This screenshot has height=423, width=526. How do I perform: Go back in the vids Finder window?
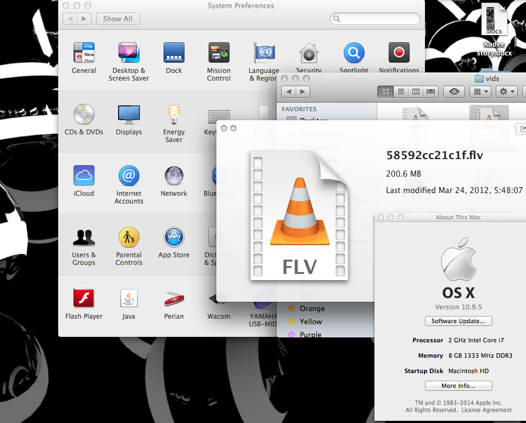pos(288,92)
